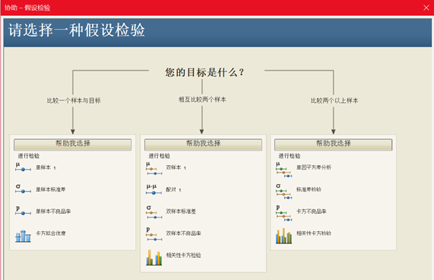This screenshot has width=434, height=280.
Task: Click 相关性卡方检验 label in the right panel
Action: (314, 233)
